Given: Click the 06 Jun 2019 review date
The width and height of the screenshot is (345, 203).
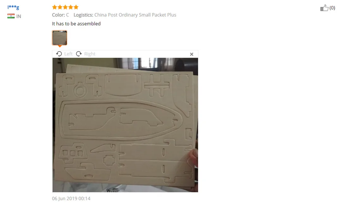Looking at the screenshot, I should [71, 198].
